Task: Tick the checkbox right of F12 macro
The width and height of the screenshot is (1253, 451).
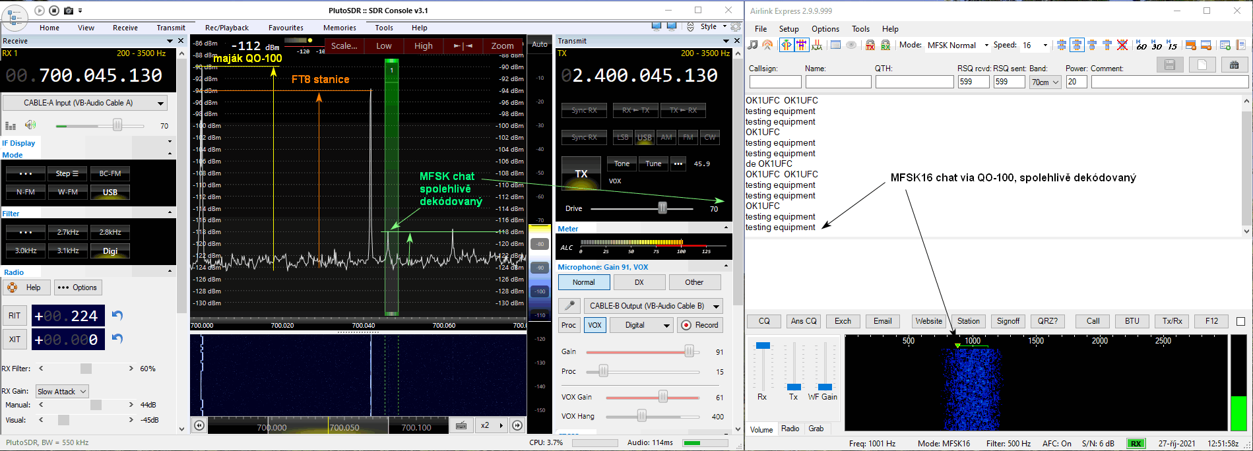Action: point(1240,322)
